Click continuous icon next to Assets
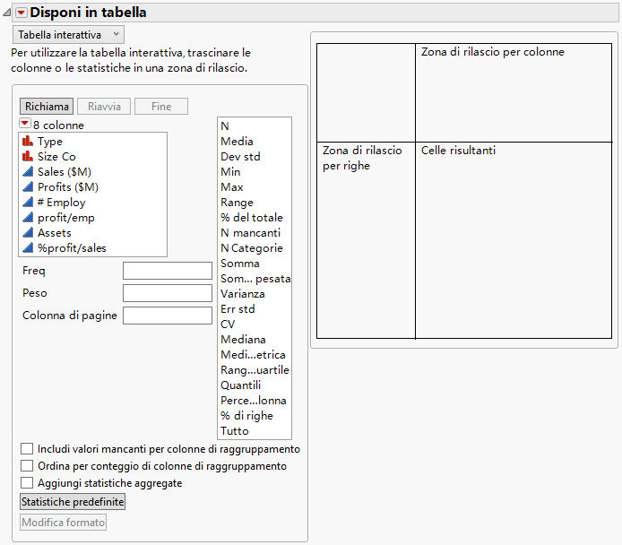The image size is (622, 545). coord(28,232)
